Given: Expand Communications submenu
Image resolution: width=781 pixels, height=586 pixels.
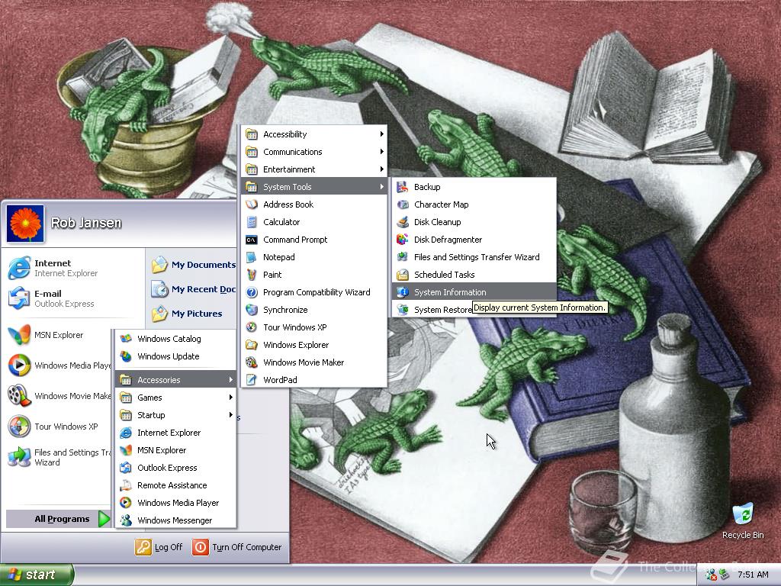Looking at the screenshot, I should click(x=313, y=152).
